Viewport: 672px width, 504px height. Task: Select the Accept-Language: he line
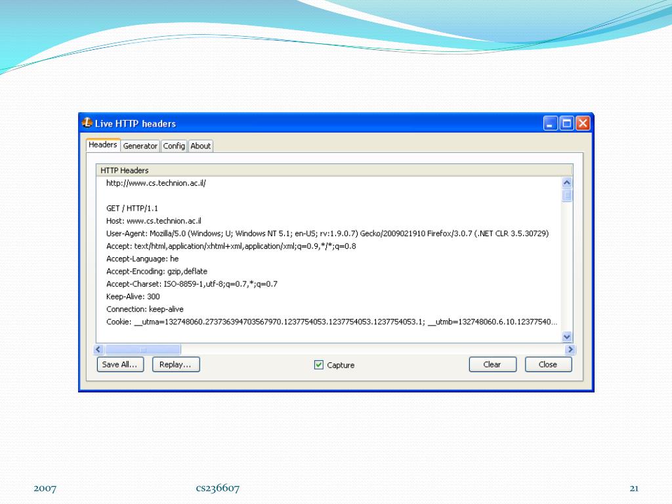142,259
